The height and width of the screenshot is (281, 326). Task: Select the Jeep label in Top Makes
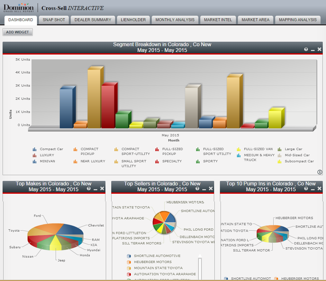(61, 260)
